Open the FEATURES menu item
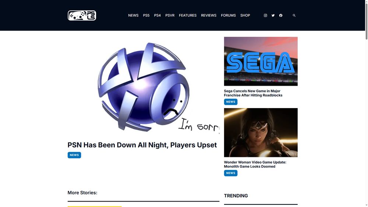This screenshot has width=368, height=207. coord(188,15)
